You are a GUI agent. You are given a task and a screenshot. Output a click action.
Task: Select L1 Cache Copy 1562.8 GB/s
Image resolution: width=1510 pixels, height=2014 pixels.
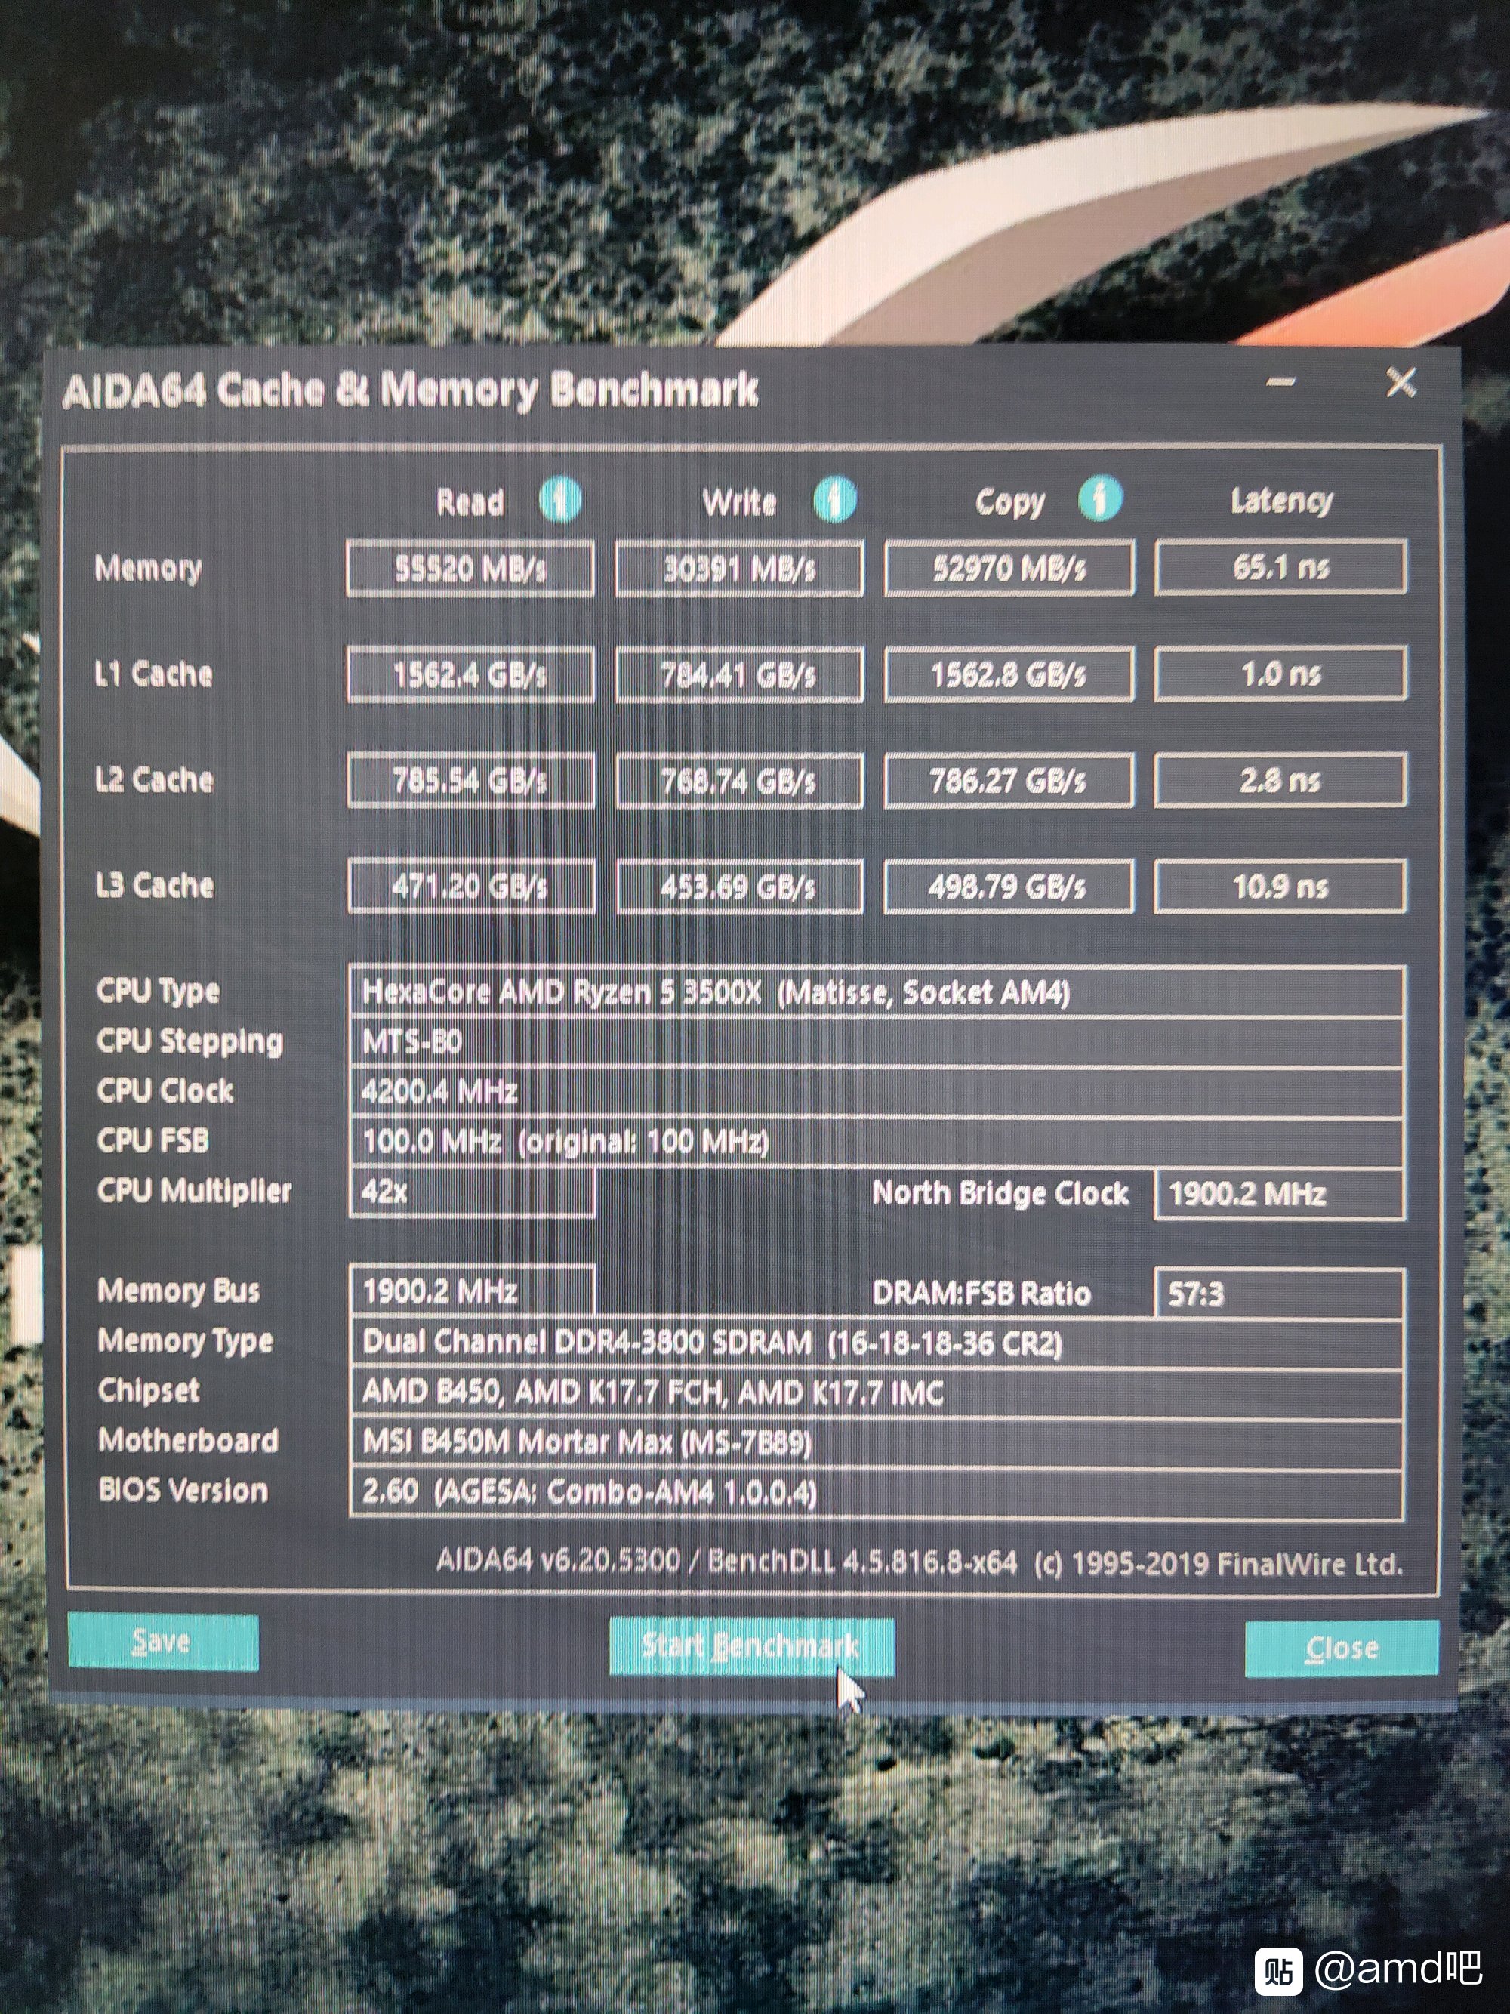point(1009,674)
